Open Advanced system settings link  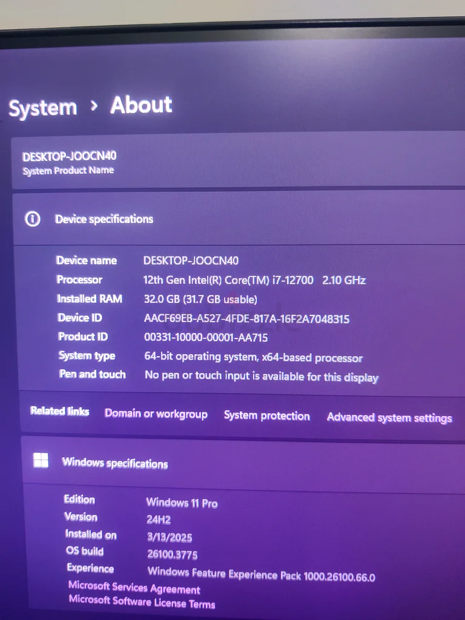click(389, 418)
